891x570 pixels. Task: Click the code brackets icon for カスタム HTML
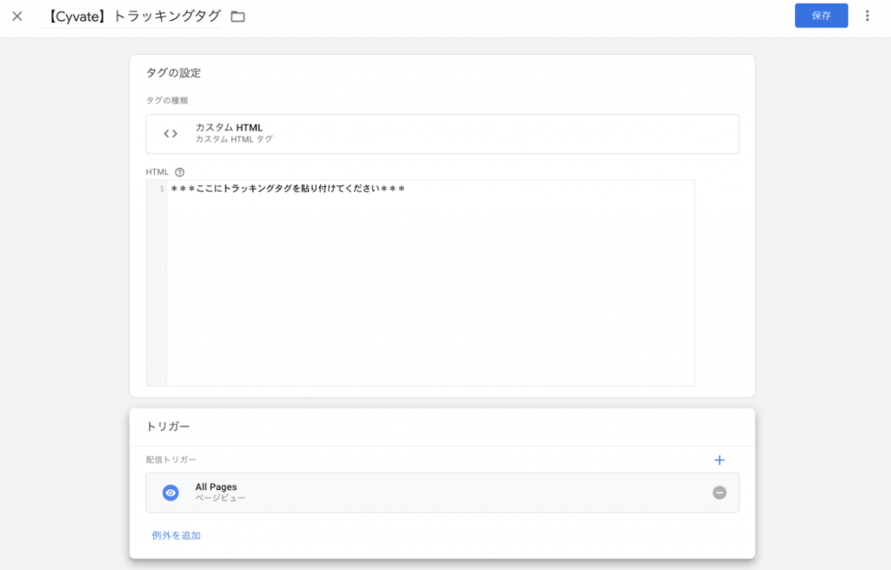point(171,133)
